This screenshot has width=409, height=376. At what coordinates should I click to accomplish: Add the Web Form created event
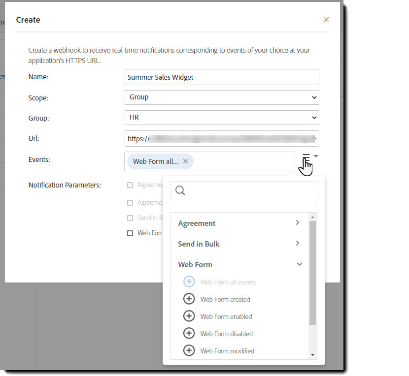[x=189, y=299]
